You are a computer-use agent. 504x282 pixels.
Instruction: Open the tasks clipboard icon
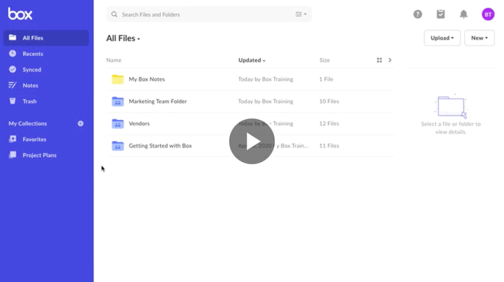pyautogui.click(x=441, y=14)
